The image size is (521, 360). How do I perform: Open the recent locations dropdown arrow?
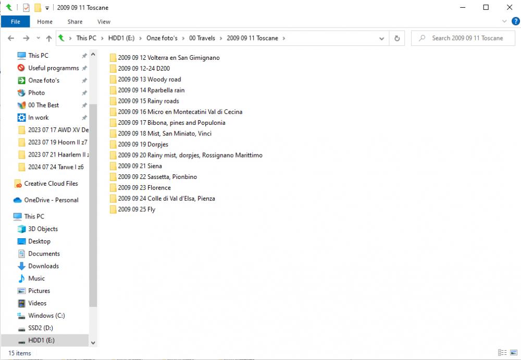[38, 38]
